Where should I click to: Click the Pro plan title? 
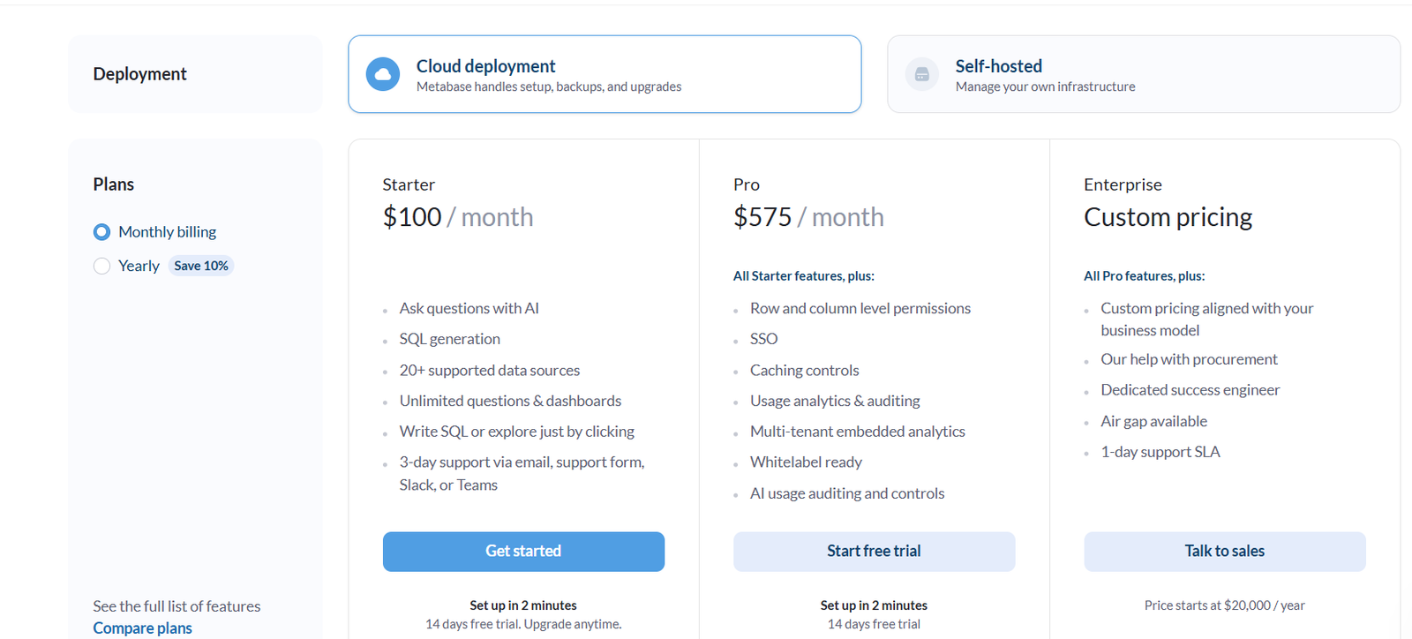pyautogui.click(x=747, y=184)
